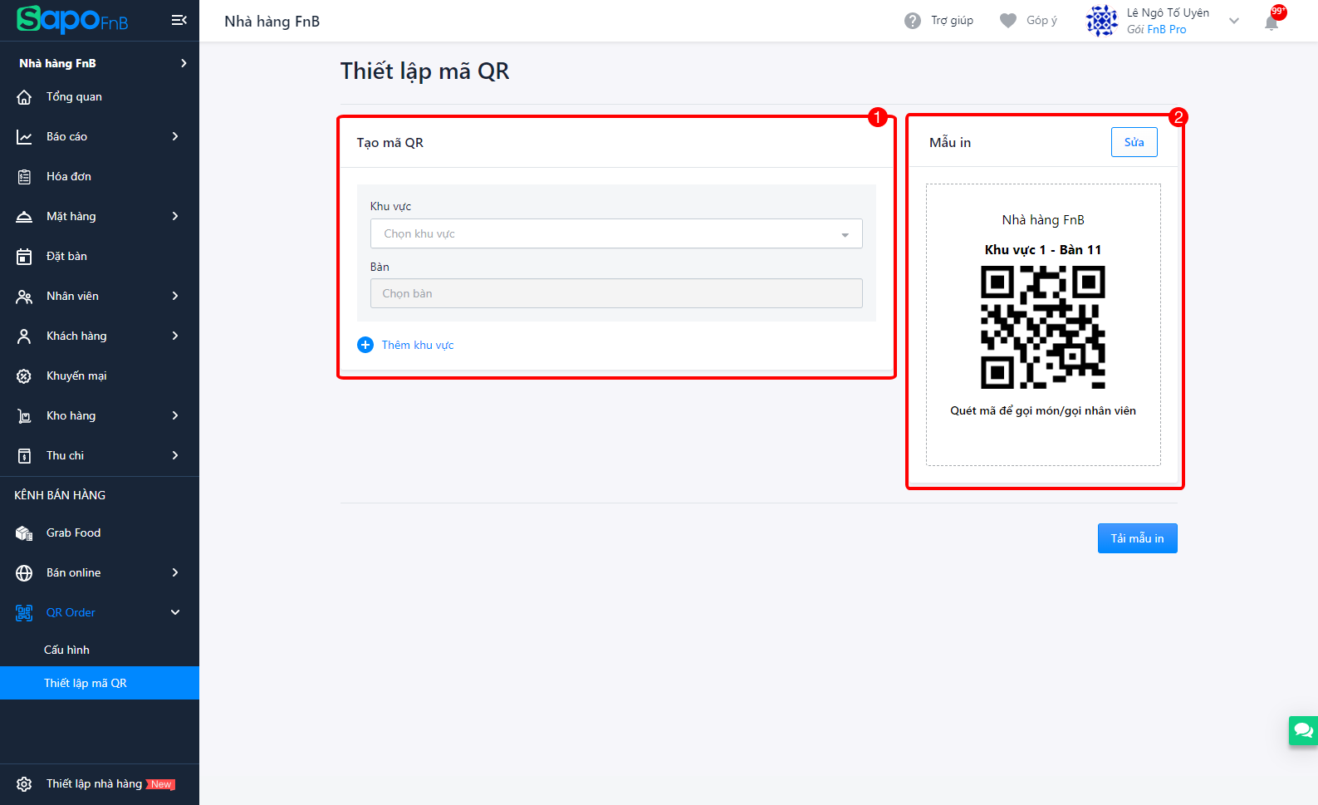Click the plus icon beside Thêm khu vực

click(x=365, y=345)
